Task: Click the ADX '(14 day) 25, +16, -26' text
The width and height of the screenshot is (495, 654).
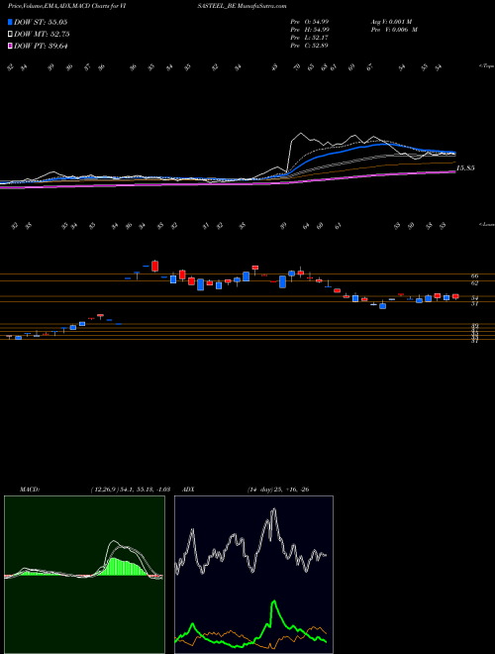Action: coord(278,490)
